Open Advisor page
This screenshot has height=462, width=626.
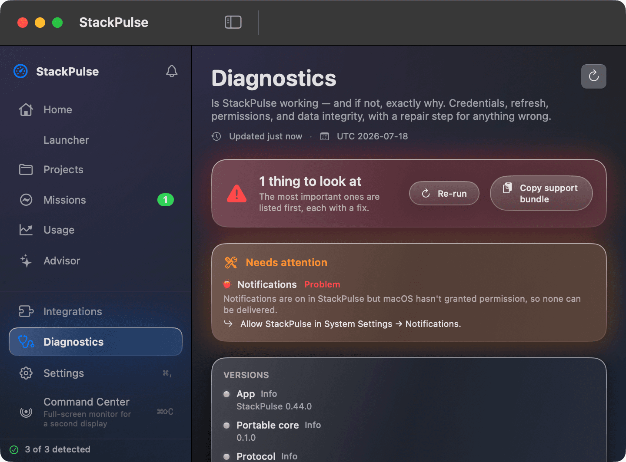click(96, 261)
